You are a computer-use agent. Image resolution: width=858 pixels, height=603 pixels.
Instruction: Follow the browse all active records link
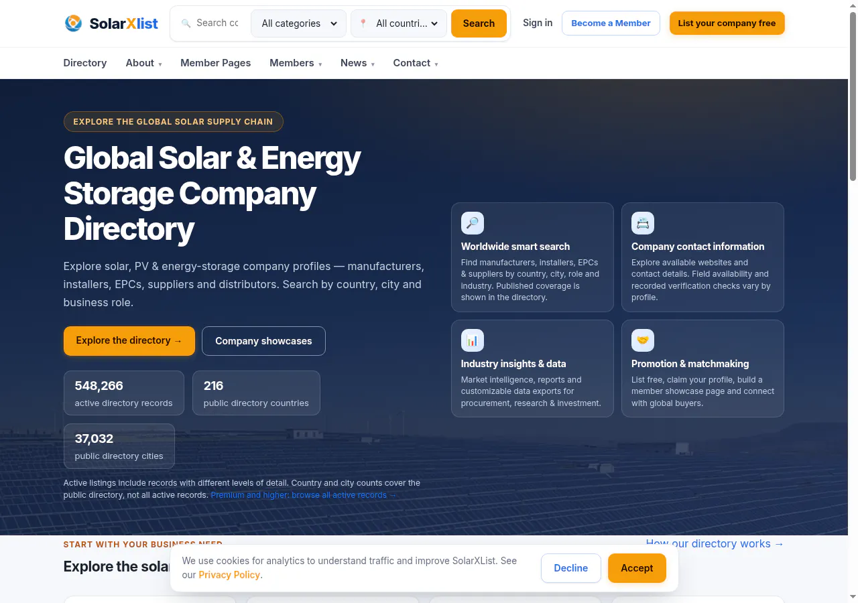[x=304, y=495]
